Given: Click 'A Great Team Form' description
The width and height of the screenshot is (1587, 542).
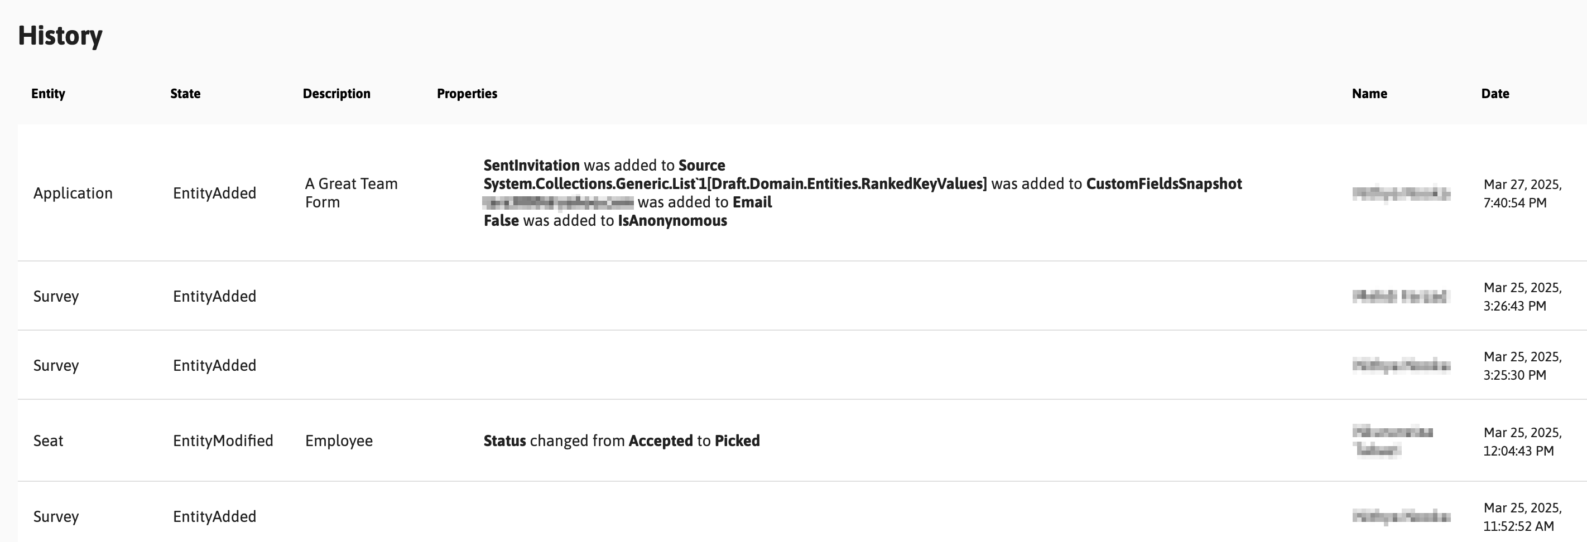Looking at the screenshot, I should pos(351,193).
